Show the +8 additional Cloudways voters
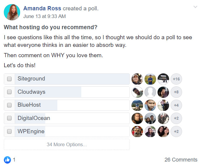201x168 pixels. (176, 92)
